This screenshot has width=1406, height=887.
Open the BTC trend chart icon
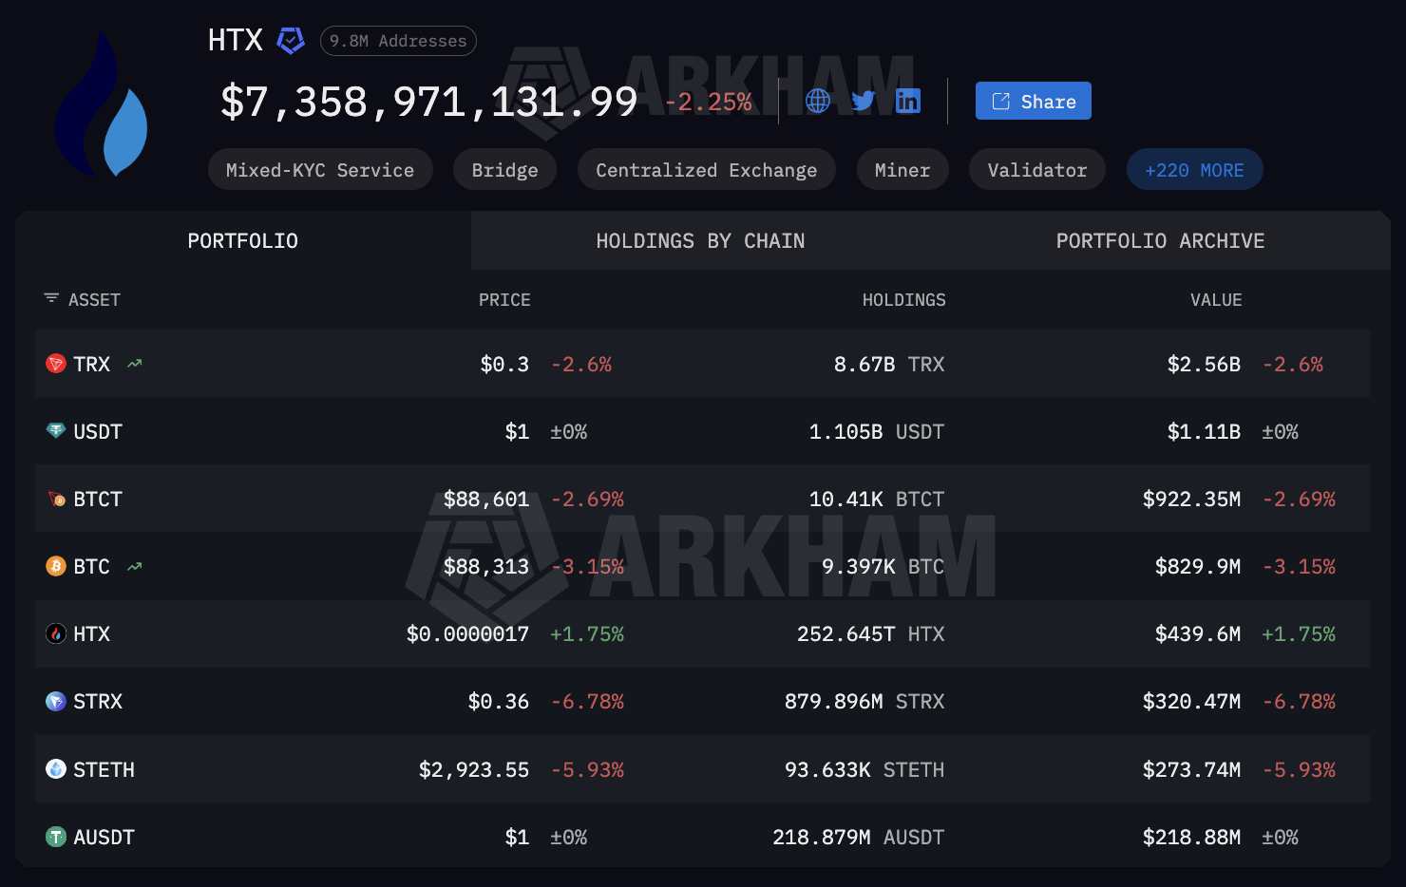[135, 566]
